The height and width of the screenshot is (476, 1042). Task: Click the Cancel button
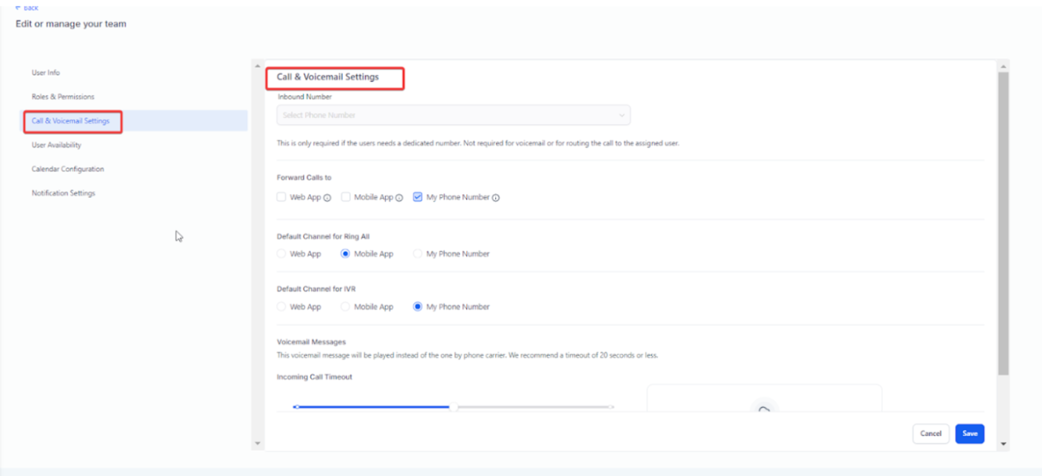click(x=930, y=434)
